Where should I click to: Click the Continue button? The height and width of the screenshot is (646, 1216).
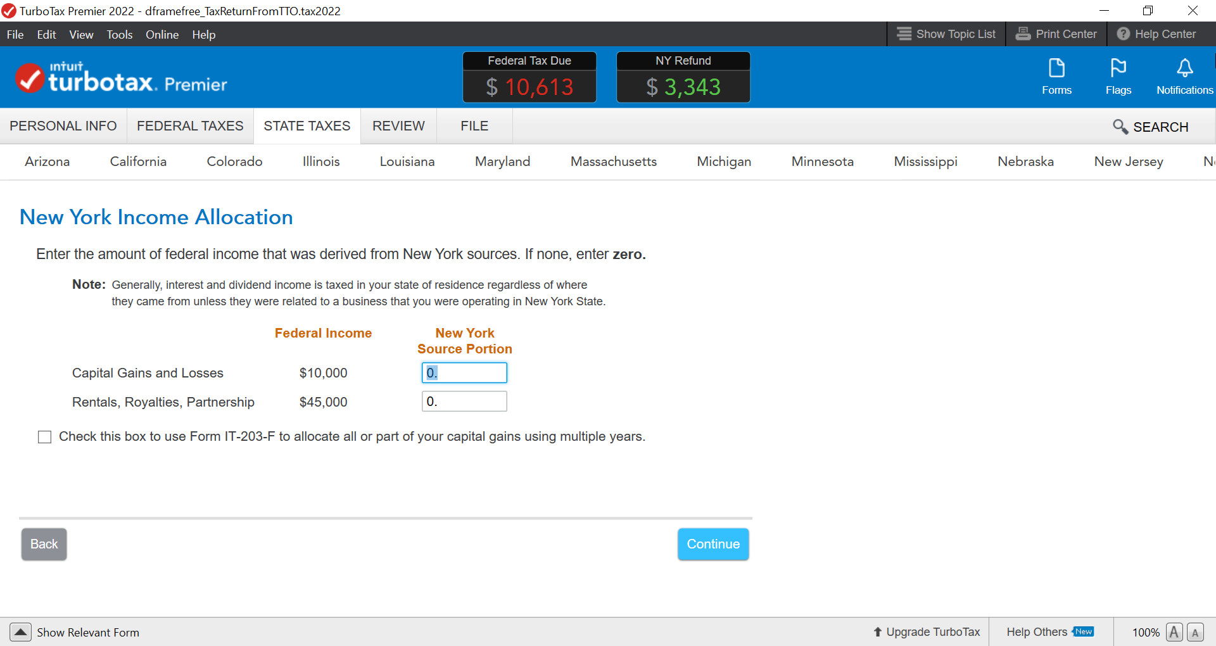tap(713, 544)
